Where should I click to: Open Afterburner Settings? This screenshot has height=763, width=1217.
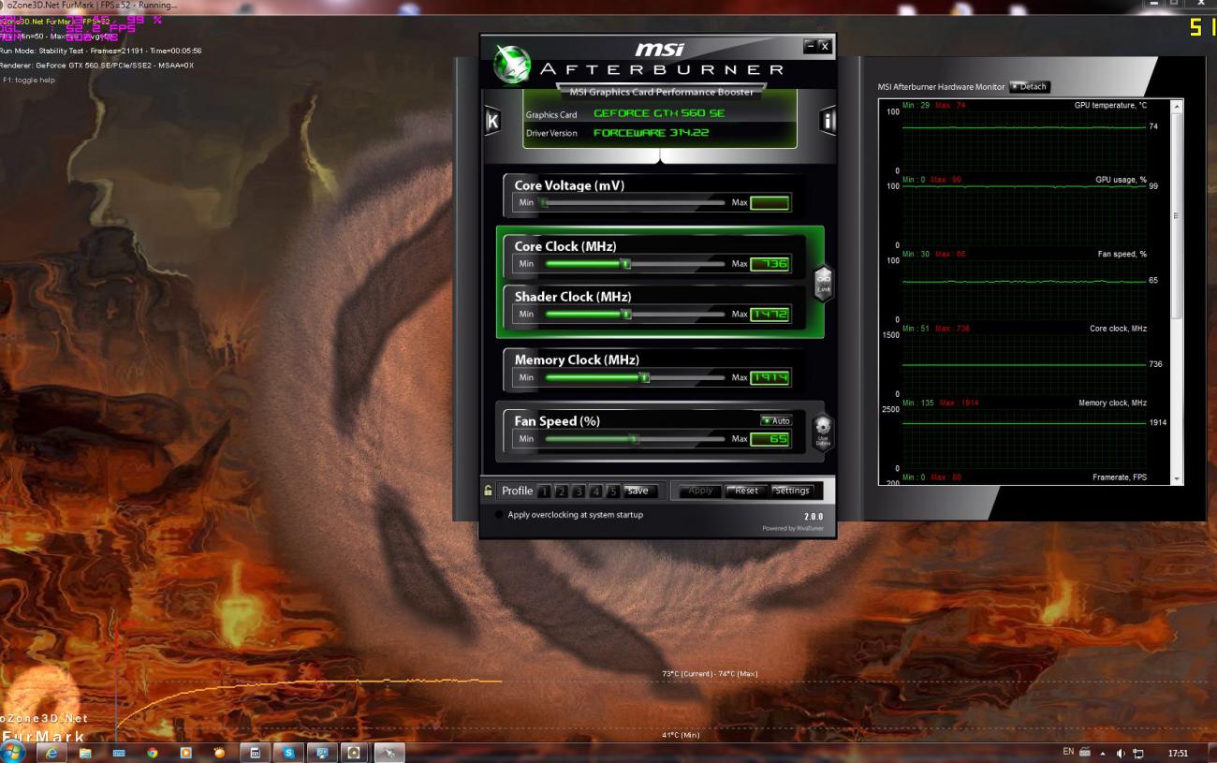point(792,491)
